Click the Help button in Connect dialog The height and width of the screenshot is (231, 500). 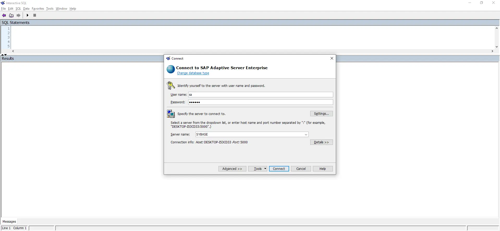pyautogui.click(x=323, y=169)
